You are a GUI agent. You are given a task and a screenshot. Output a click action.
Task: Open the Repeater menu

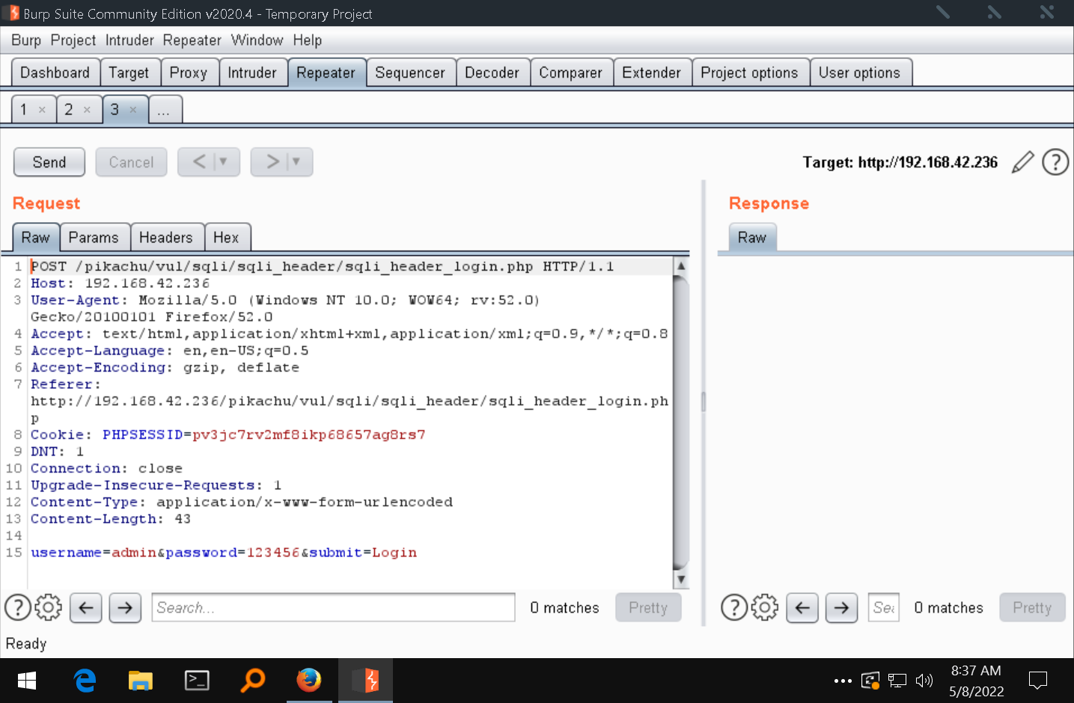pos(192,40)
